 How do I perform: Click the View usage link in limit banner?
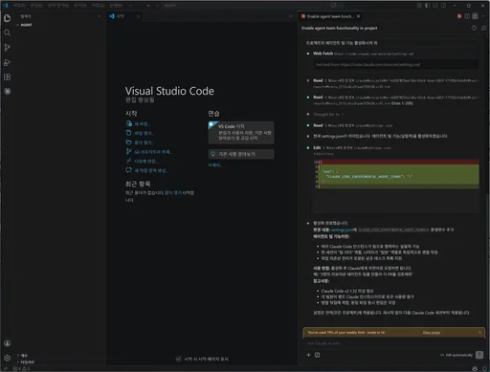tap(432, 333)
